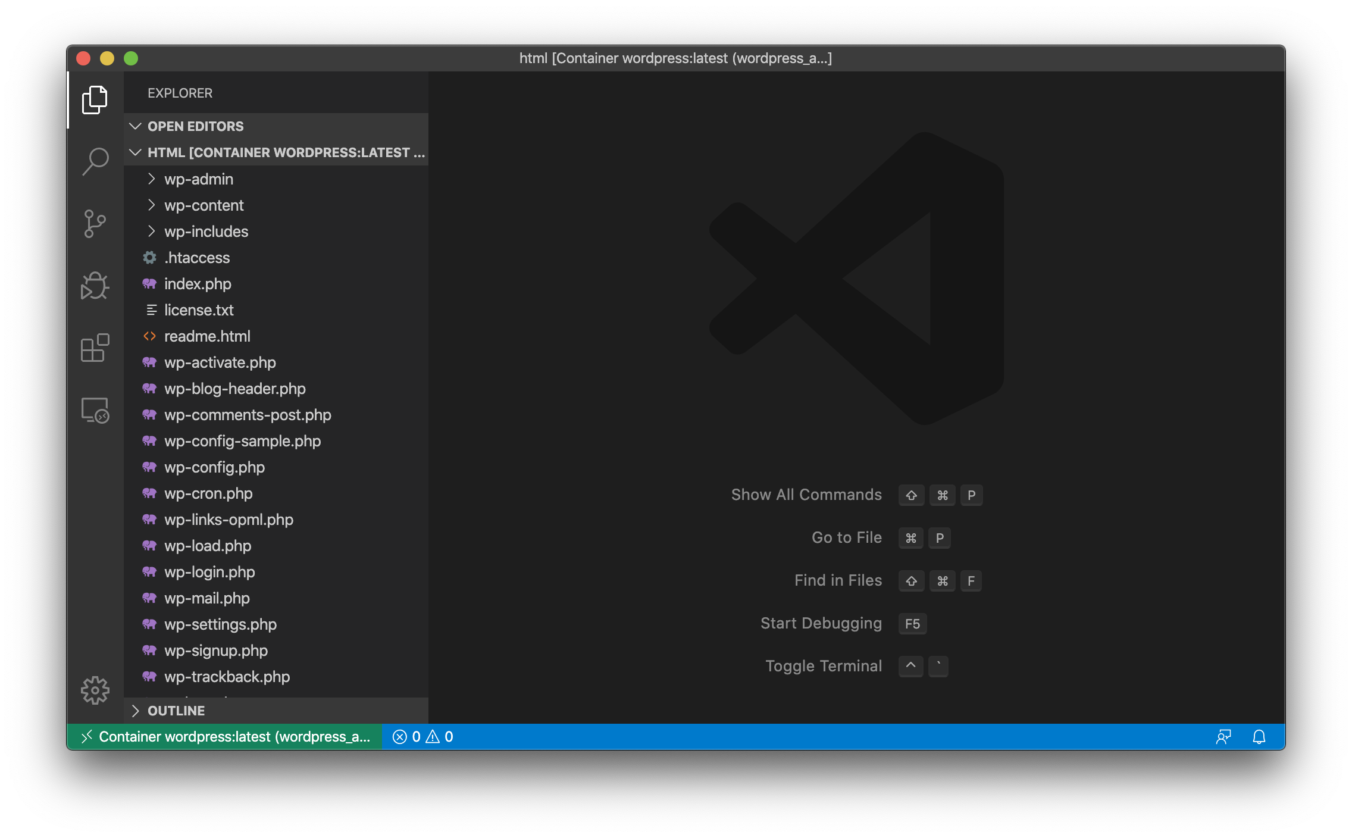This screenshot has height=838, width=1352.
Task: Expand the wp-admin folder
Action: [x=199, y=179]
